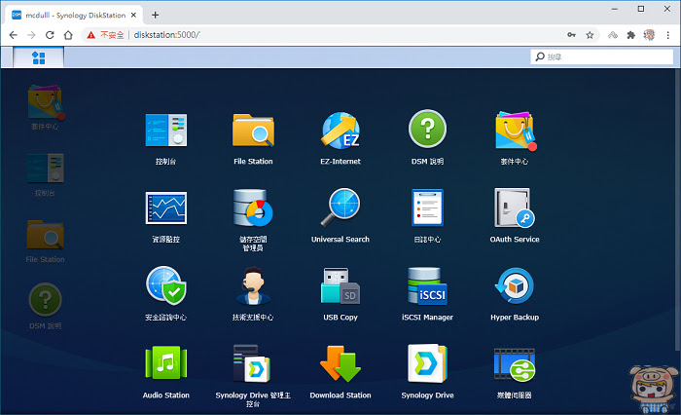Screen dimensions: 681x415
Task: Click the 不安全 security warning indicator
Action: pos(105,35)
